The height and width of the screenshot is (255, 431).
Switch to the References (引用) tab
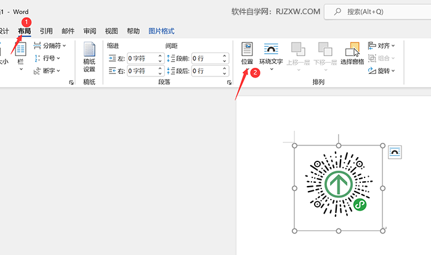tap(46, 31)
